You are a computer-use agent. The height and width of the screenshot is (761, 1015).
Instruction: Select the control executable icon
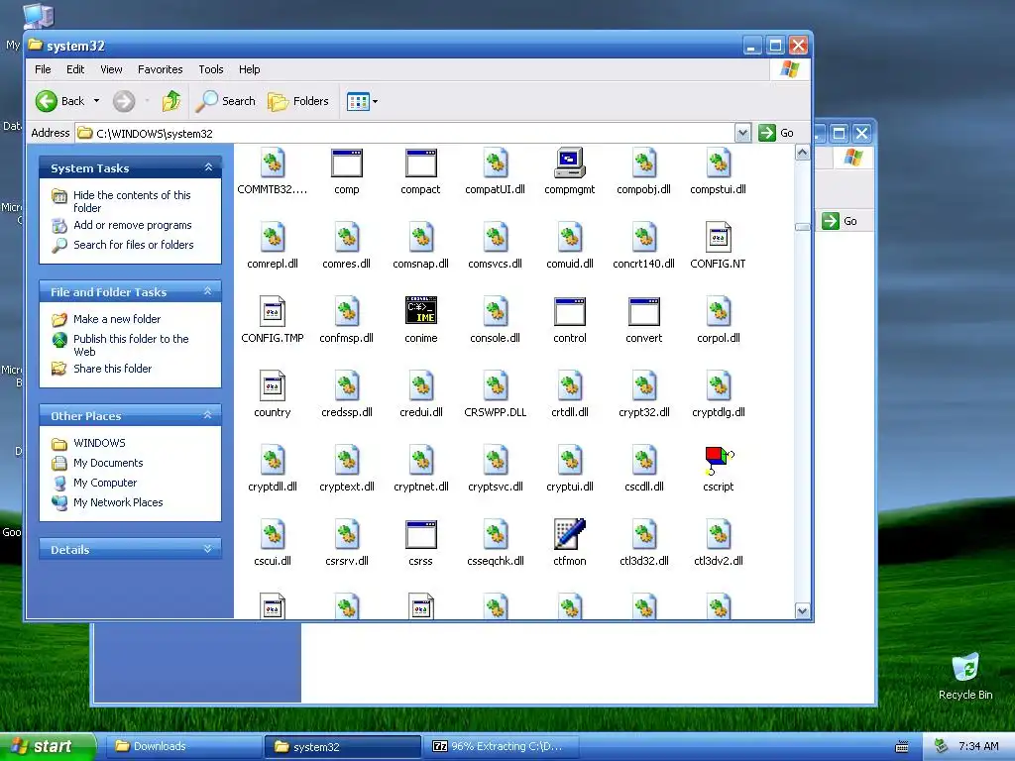(570, 311)
